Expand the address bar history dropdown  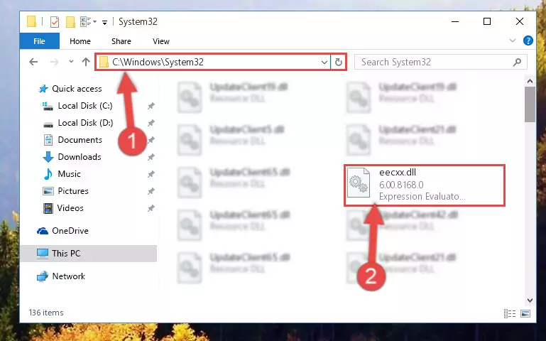[324, 63]
